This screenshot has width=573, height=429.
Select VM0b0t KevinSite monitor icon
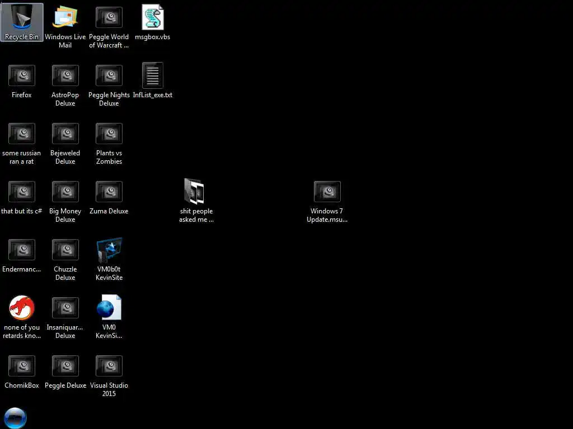pyautogui.click(x=109, y=259)
